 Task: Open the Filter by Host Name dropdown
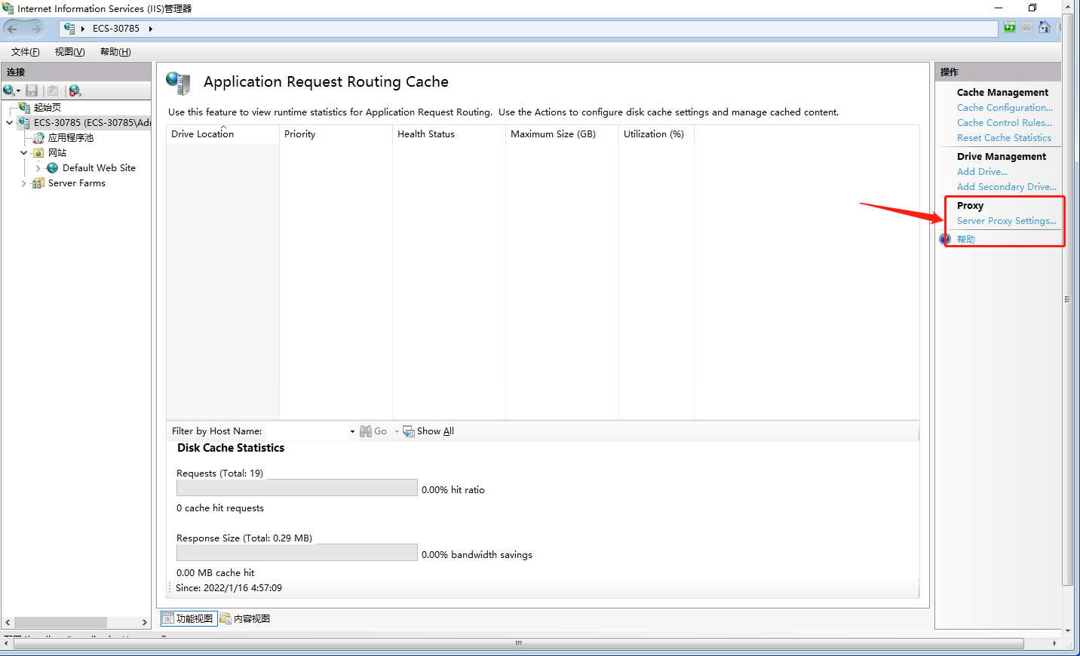351,431
